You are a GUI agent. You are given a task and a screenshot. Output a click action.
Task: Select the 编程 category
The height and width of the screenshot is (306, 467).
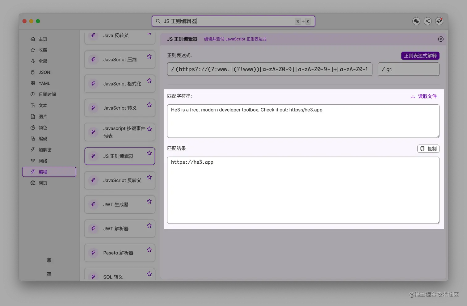tap(49, 172)
